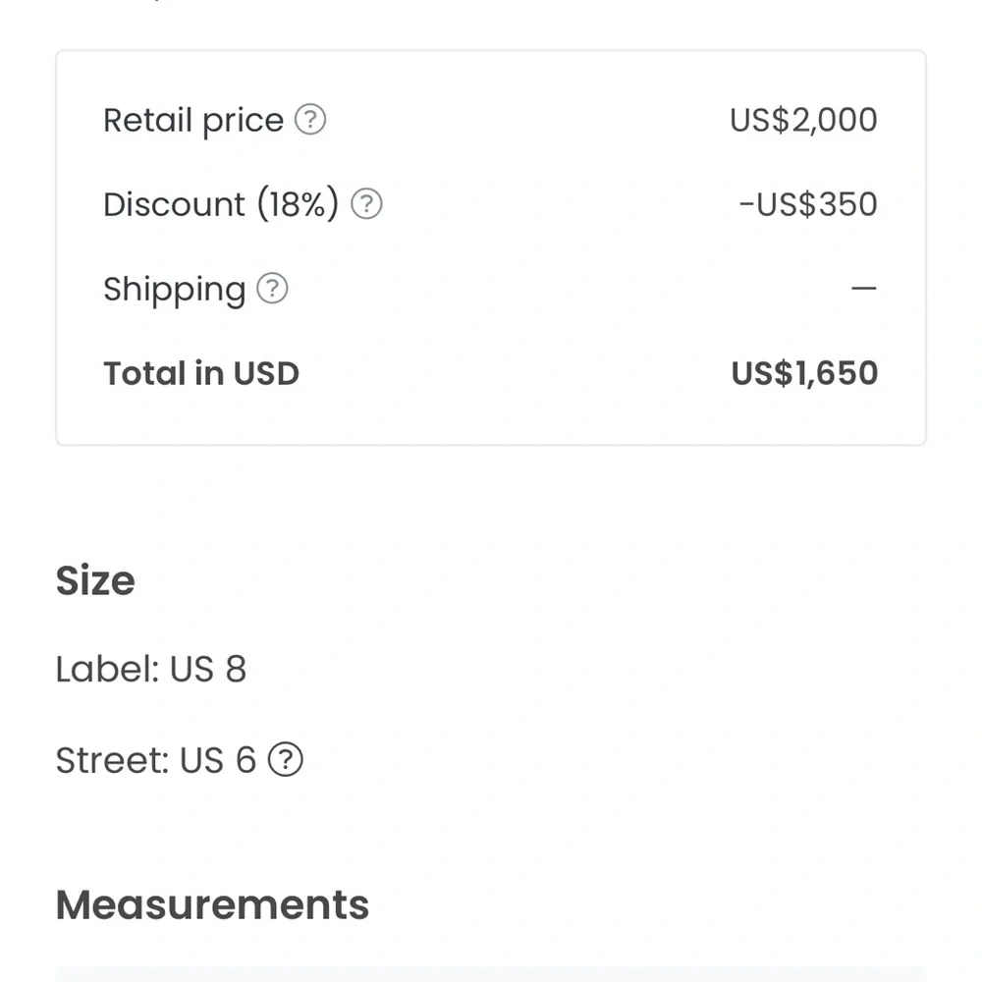Select the Discount (18%) label
Image resolution: width=982 pixels, height=982 pixels.
[x=221, y=204]
